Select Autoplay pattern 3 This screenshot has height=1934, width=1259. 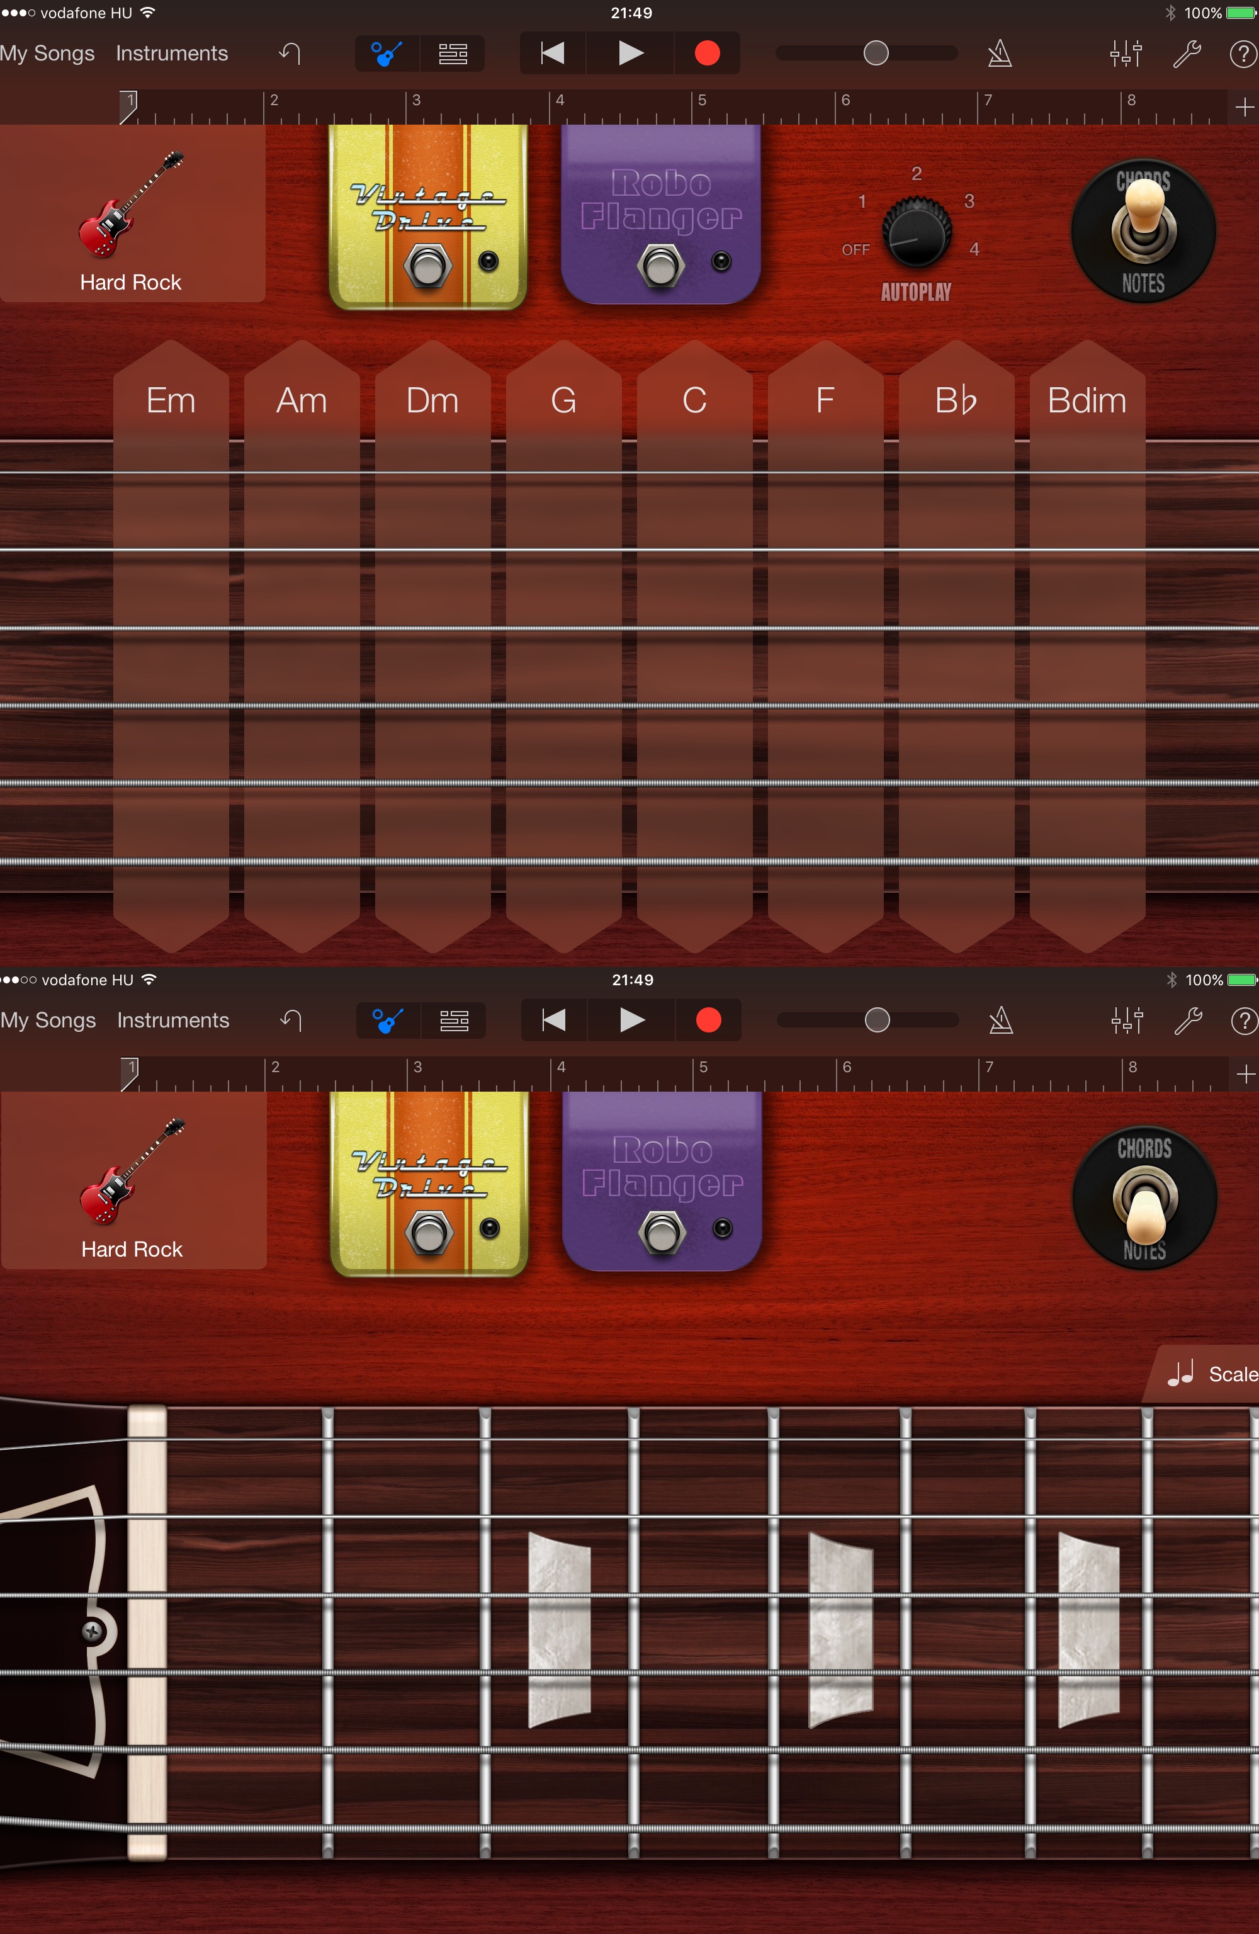[969, 201]
